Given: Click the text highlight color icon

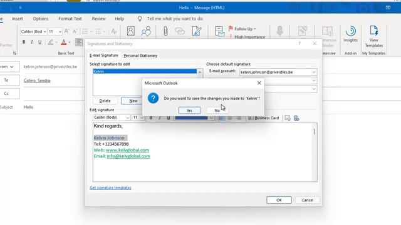Looking at the screenshot, I should point(51,42).
